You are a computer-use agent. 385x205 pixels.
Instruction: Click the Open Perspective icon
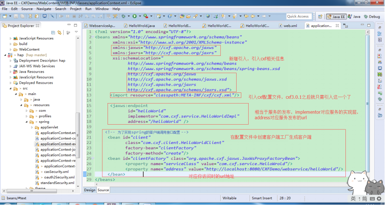[x=320, y=16]
